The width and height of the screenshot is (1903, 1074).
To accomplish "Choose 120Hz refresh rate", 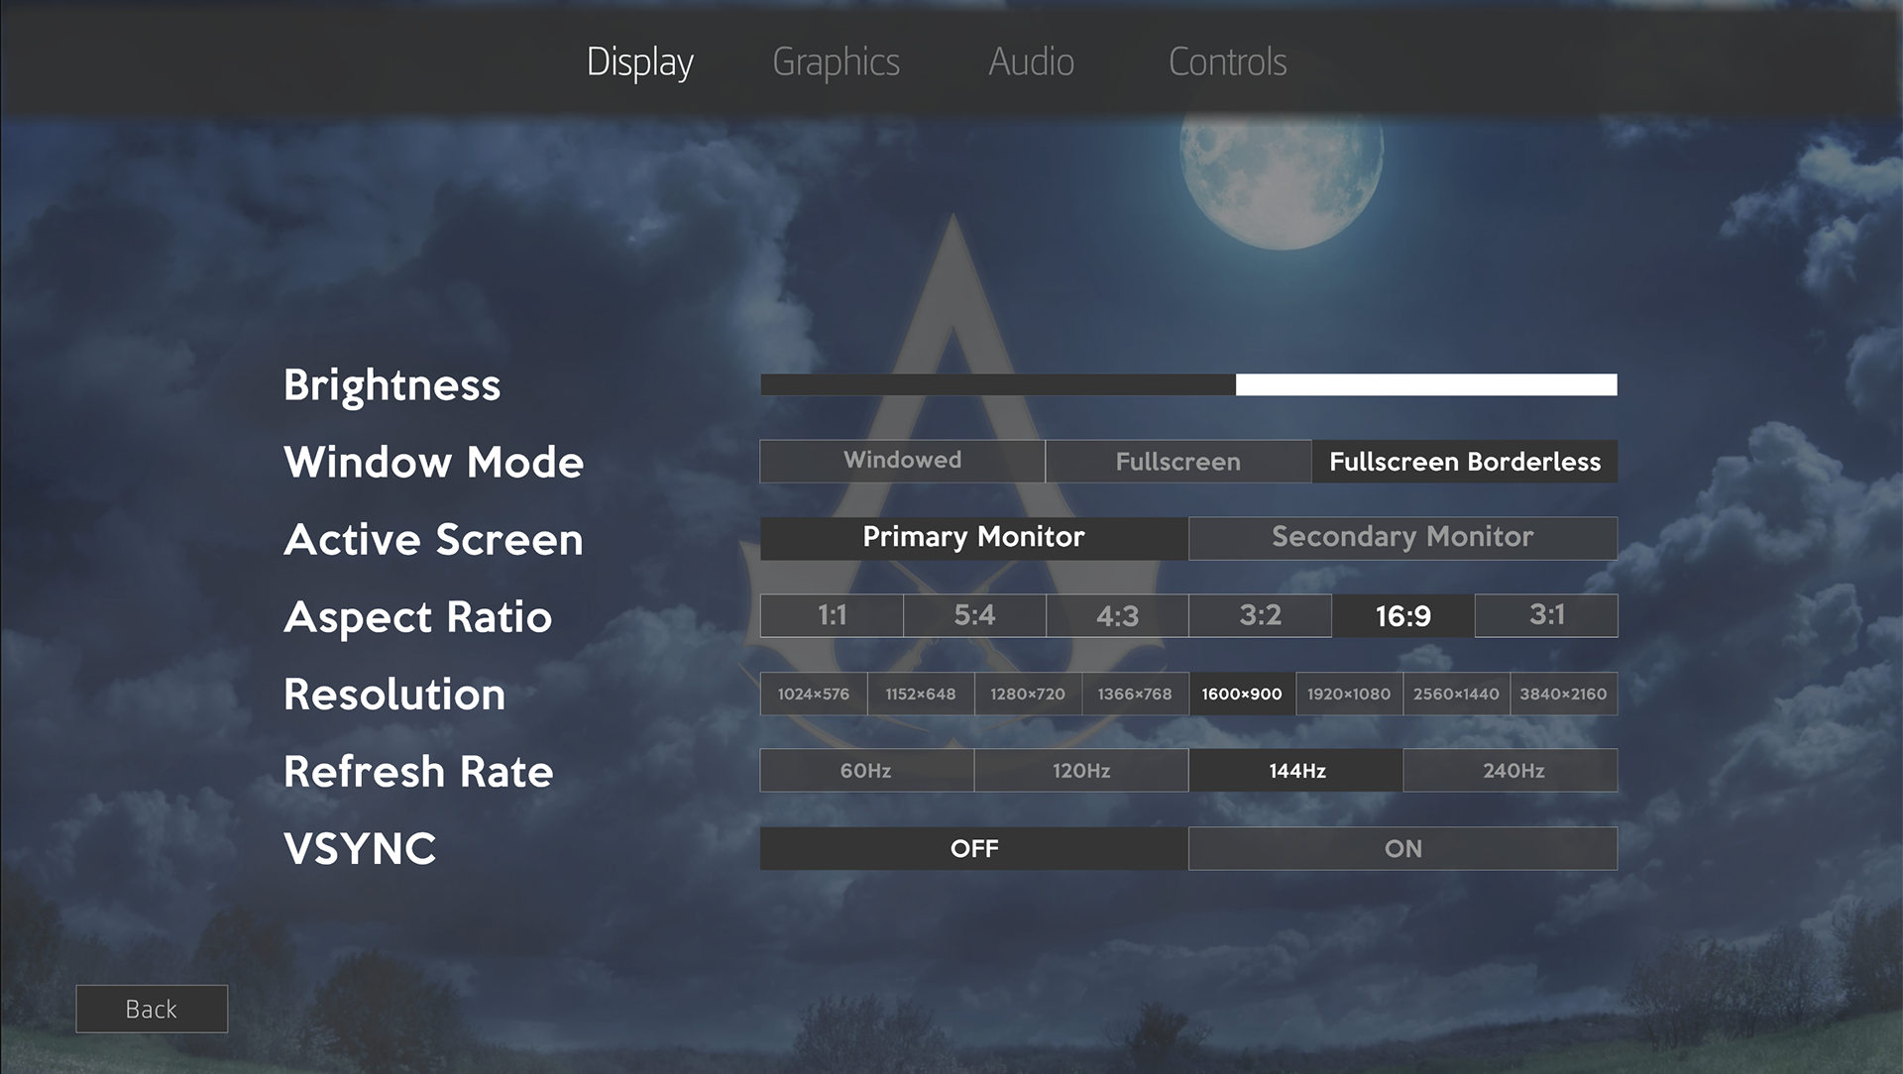I will (1081, 770).
